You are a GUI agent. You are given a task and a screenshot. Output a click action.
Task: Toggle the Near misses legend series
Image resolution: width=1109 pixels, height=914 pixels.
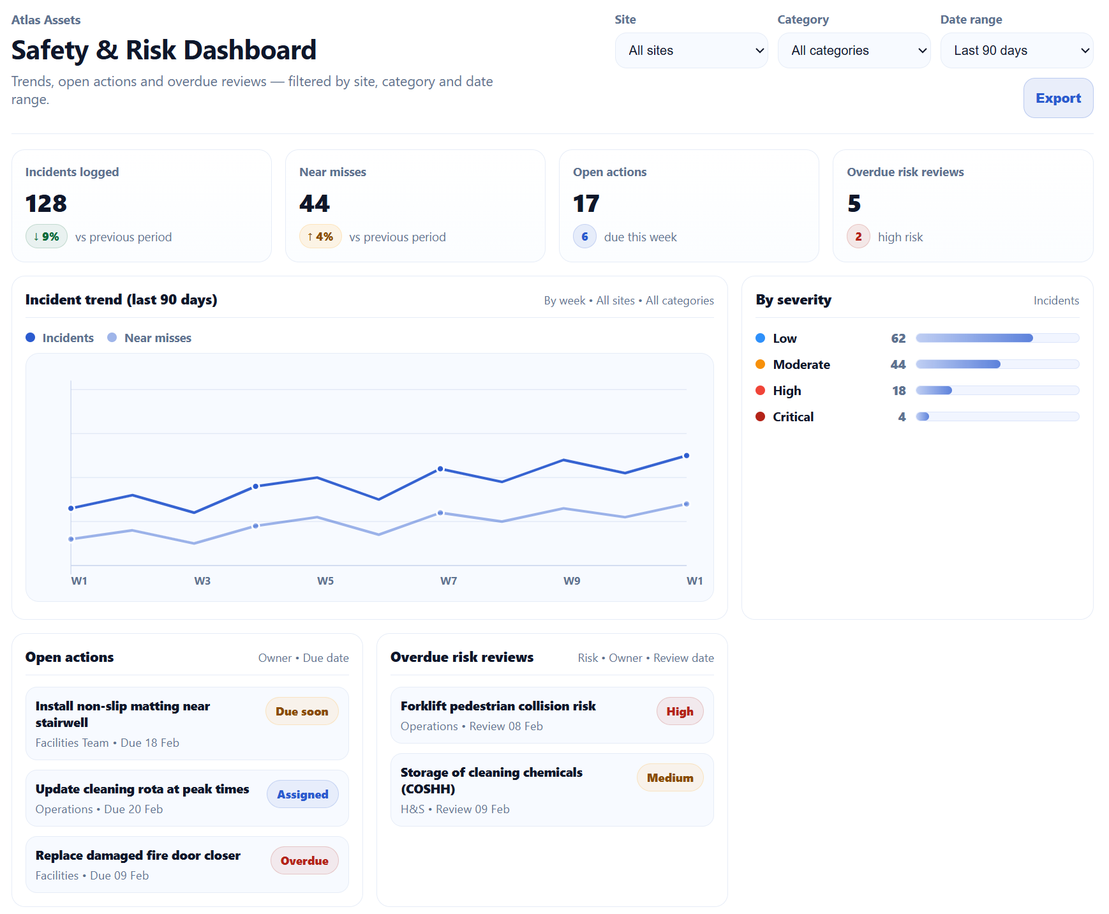pyautogui.click(x=149, y=338)
